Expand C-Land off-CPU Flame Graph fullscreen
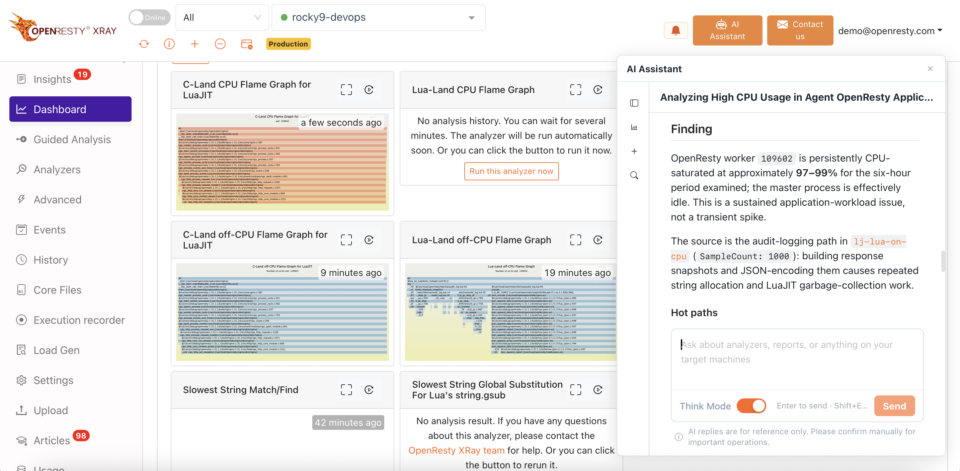The image size is (960, 471). click(346, 240)
